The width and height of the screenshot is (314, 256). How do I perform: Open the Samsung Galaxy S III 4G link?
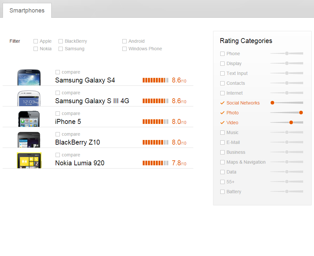(x=92, y=101)
